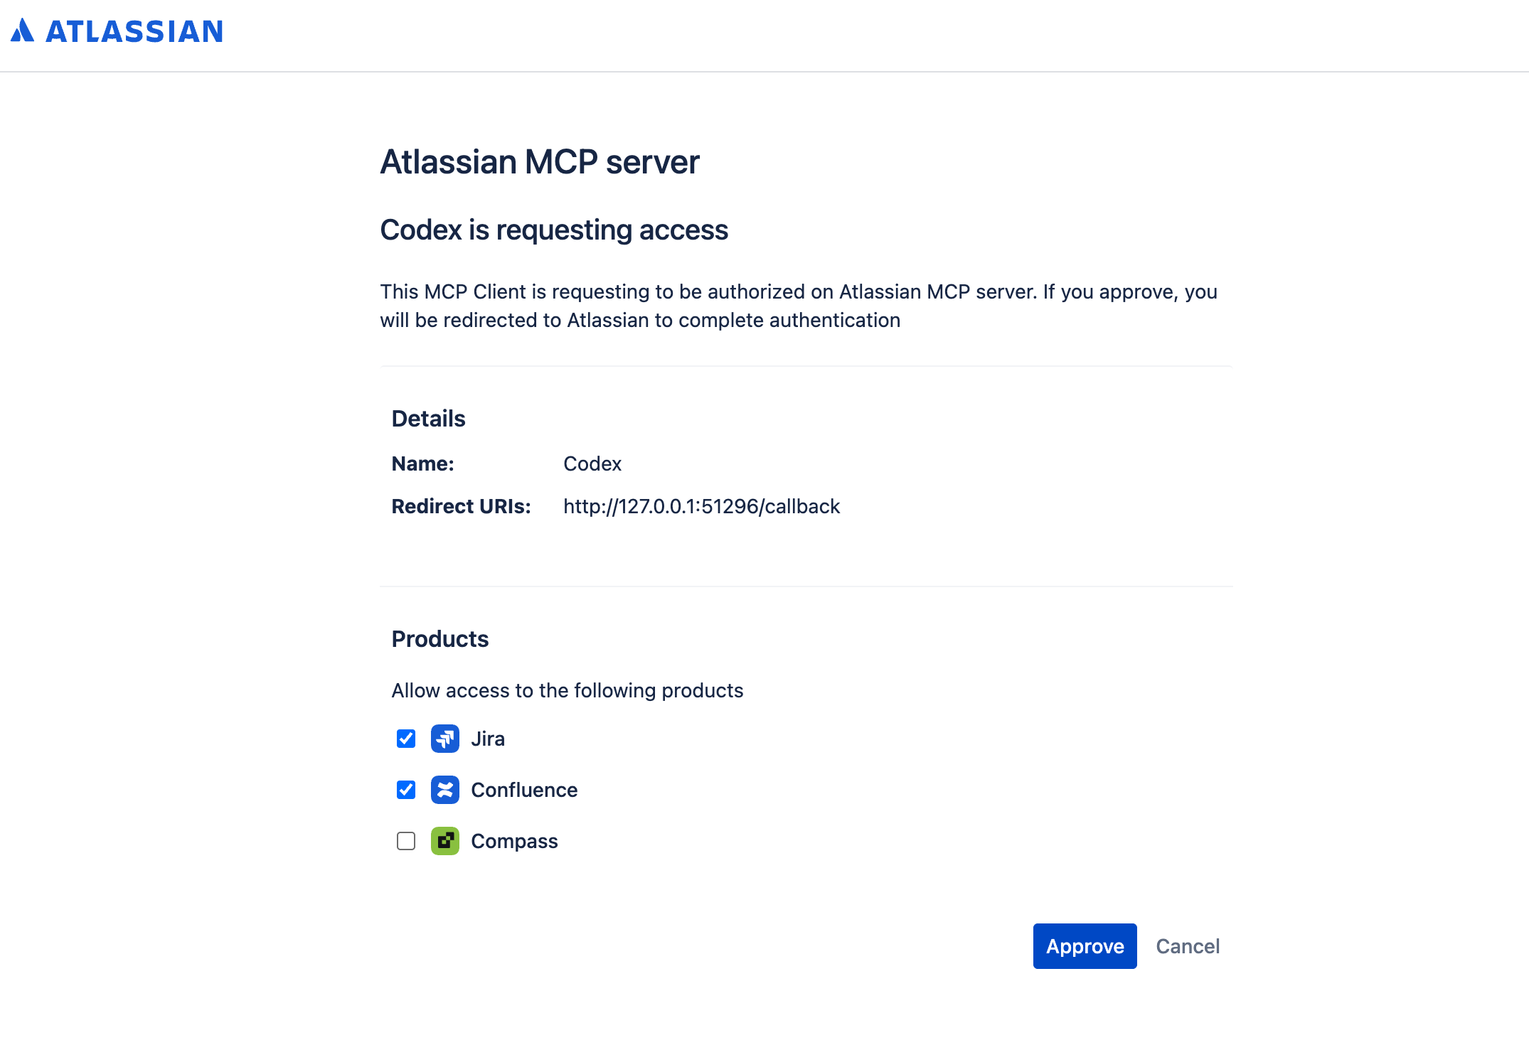Click the ATLASSIAN wordmark in the header
Screen dimensions: 1529x1045
[134, 32]
